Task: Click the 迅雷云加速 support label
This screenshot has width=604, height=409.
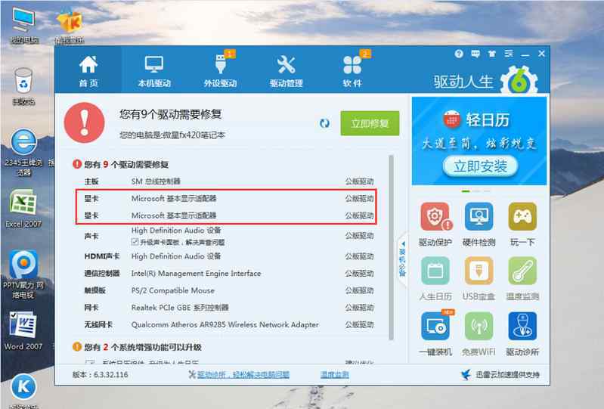Action: (507, 374)
